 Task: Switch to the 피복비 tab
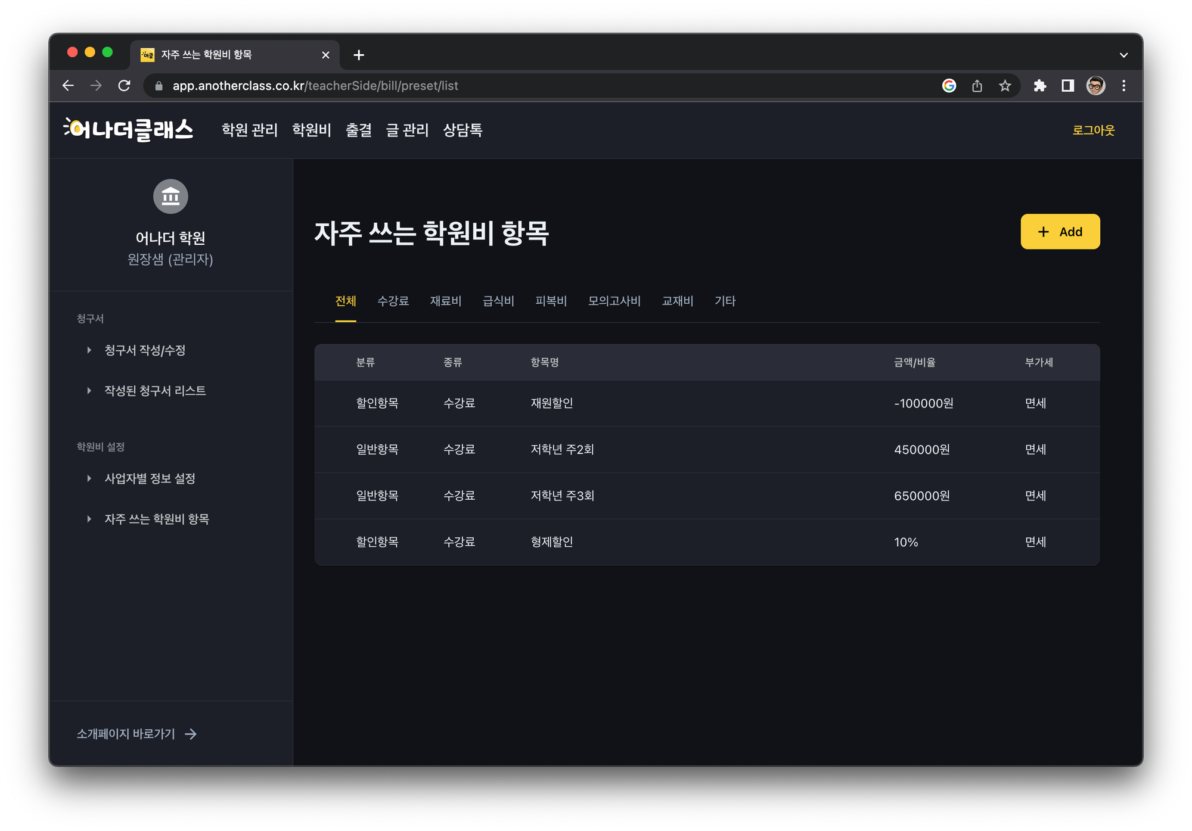tap(551, 301)
